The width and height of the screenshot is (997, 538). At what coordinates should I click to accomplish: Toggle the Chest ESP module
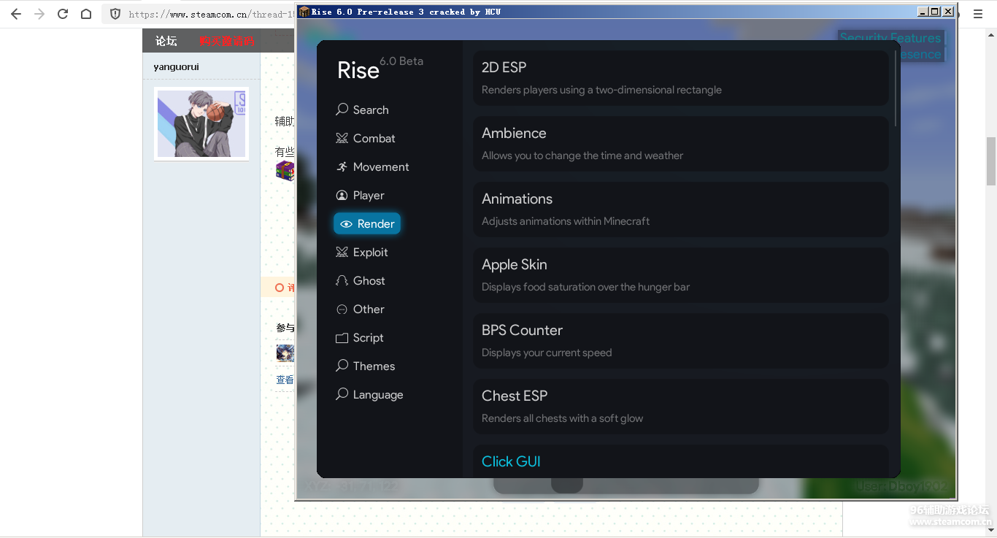point(680,406)
